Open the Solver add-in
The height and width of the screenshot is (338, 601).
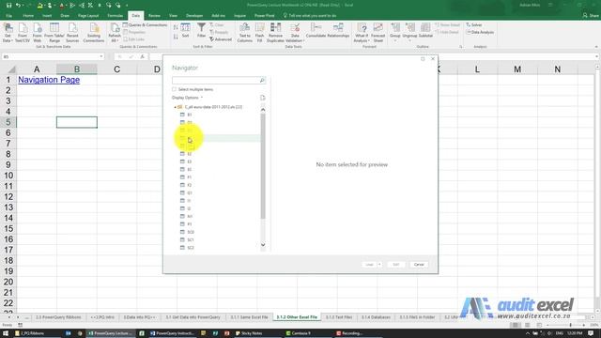474,25
